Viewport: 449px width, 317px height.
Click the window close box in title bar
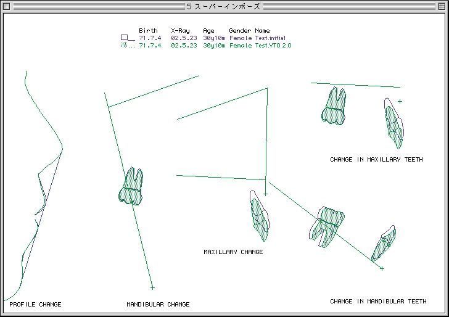point(6,6)
